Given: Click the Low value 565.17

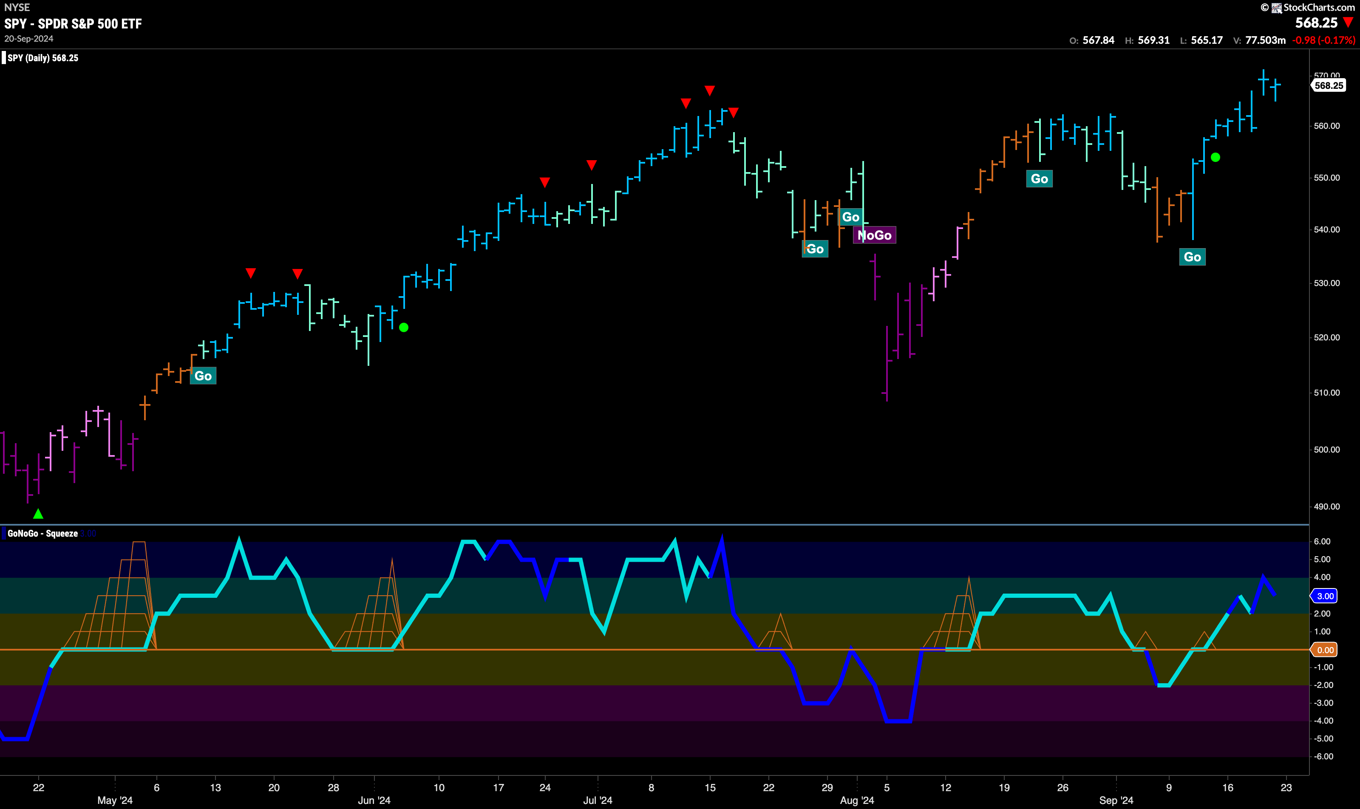Looking at the screenshot, I should click(x=1207, y=40).
